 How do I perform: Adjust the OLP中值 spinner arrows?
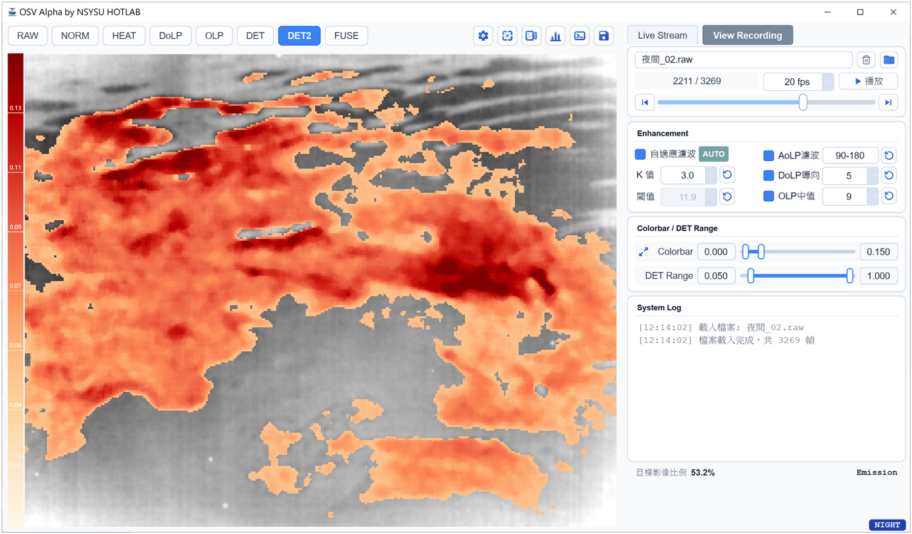(873, 196)
